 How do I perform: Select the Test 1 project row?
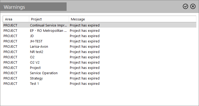pyautogui.click(x=99, y=84)
